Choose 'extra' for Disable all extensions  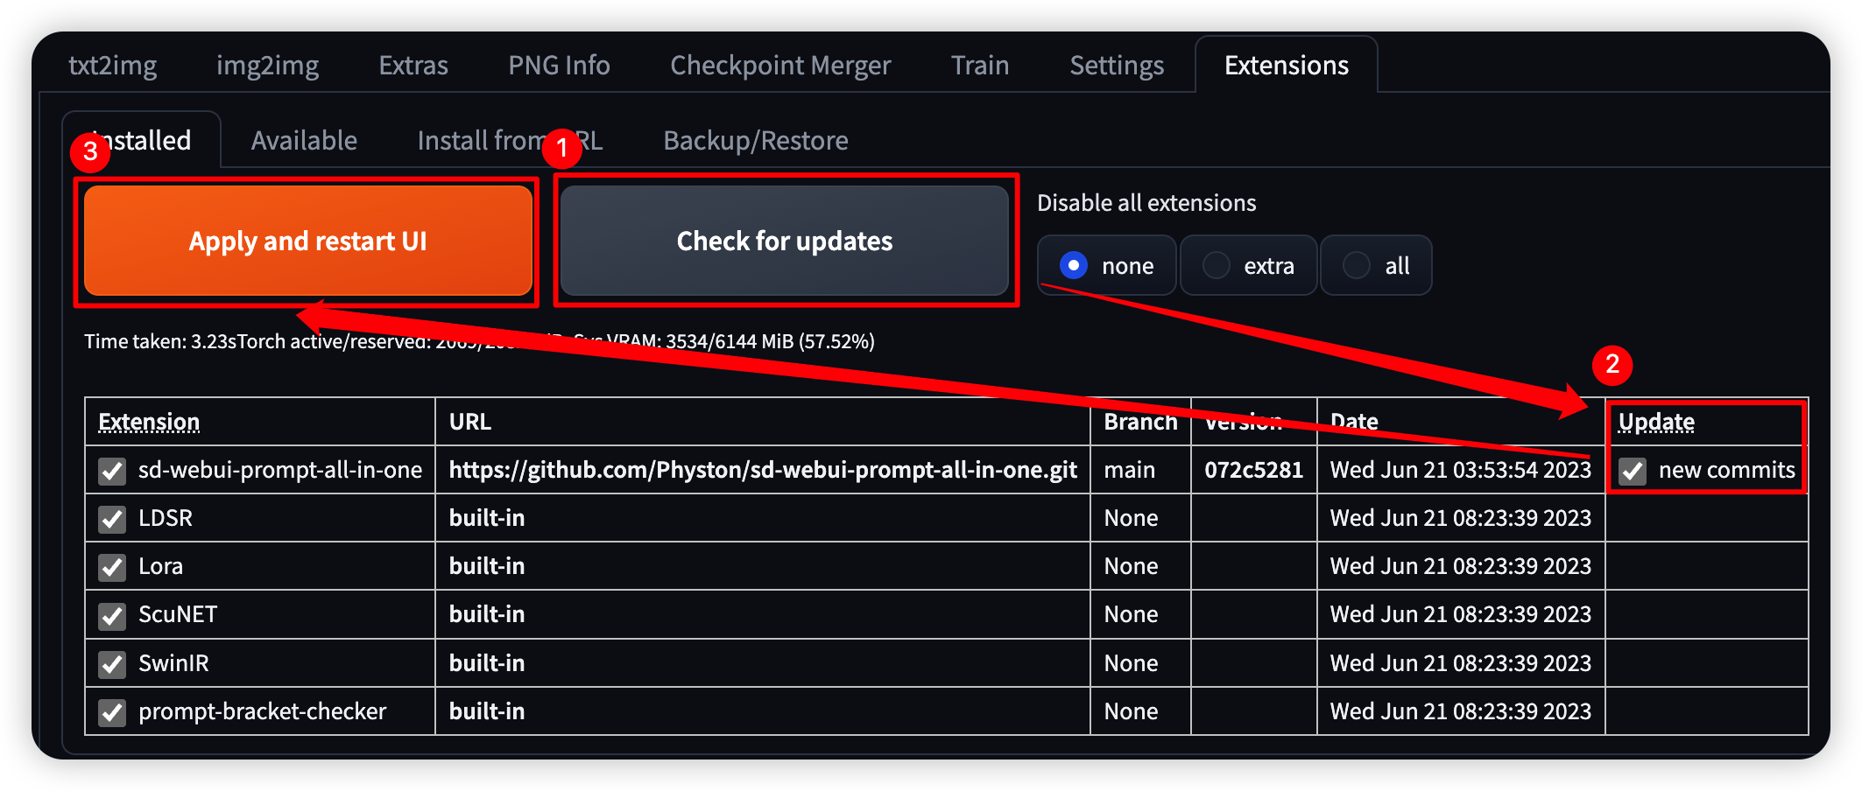point(1217,265)
